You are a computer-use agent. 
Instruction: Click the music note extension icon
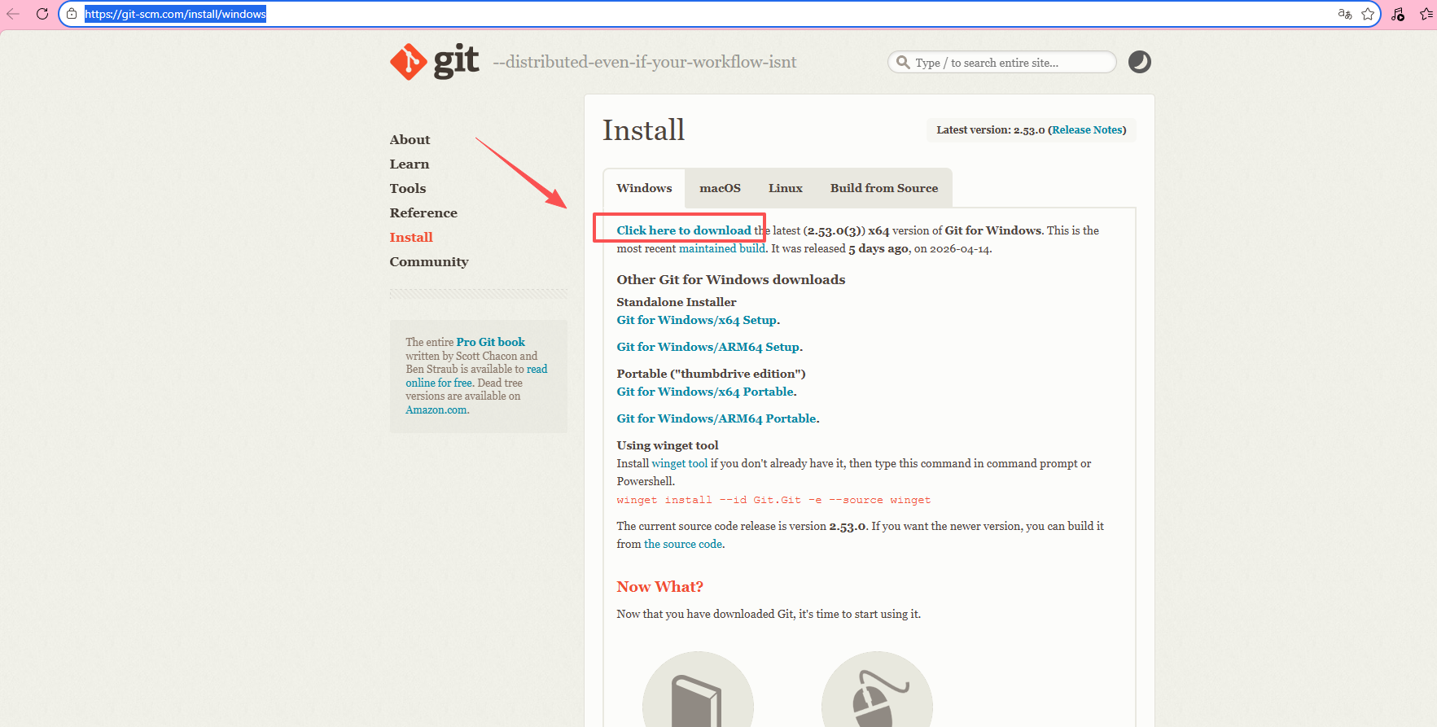point(1398,14)
